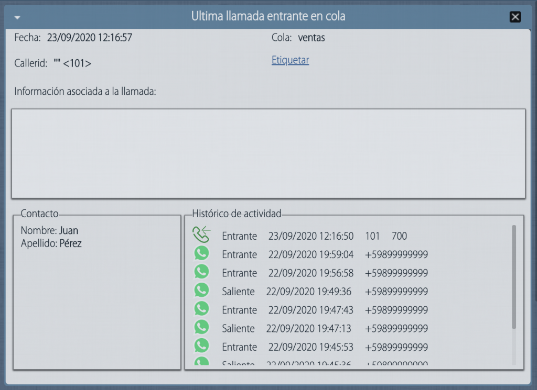The image size is (537, 390).
Task: Click the Información asociada a la llamada label
Action: click(x=85, y=92)
